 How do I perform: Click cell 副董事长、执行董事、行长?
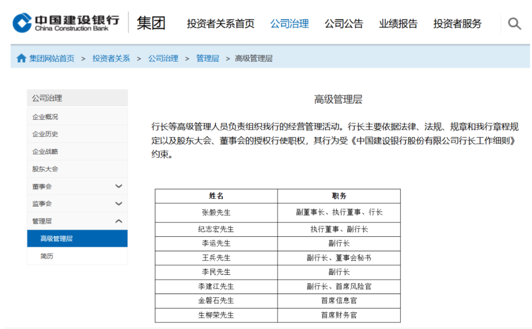pos(339,213)
